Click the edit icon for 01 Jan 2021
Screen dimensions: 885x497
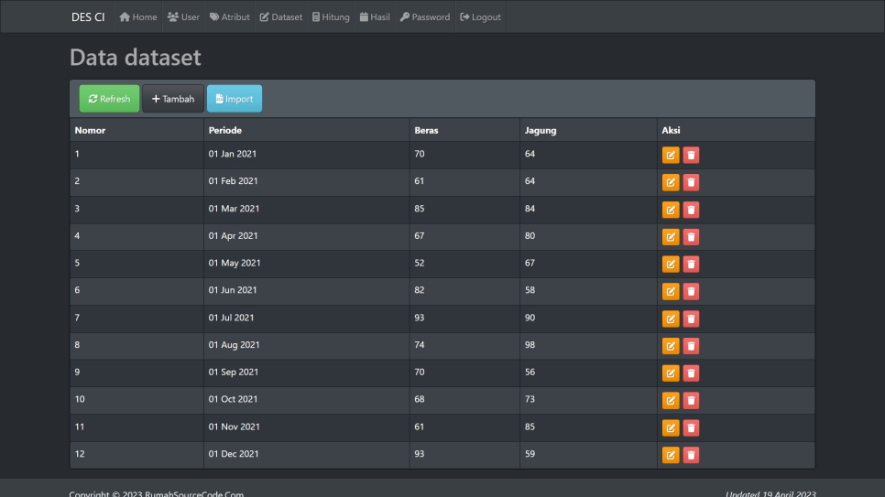click(671, 156)
